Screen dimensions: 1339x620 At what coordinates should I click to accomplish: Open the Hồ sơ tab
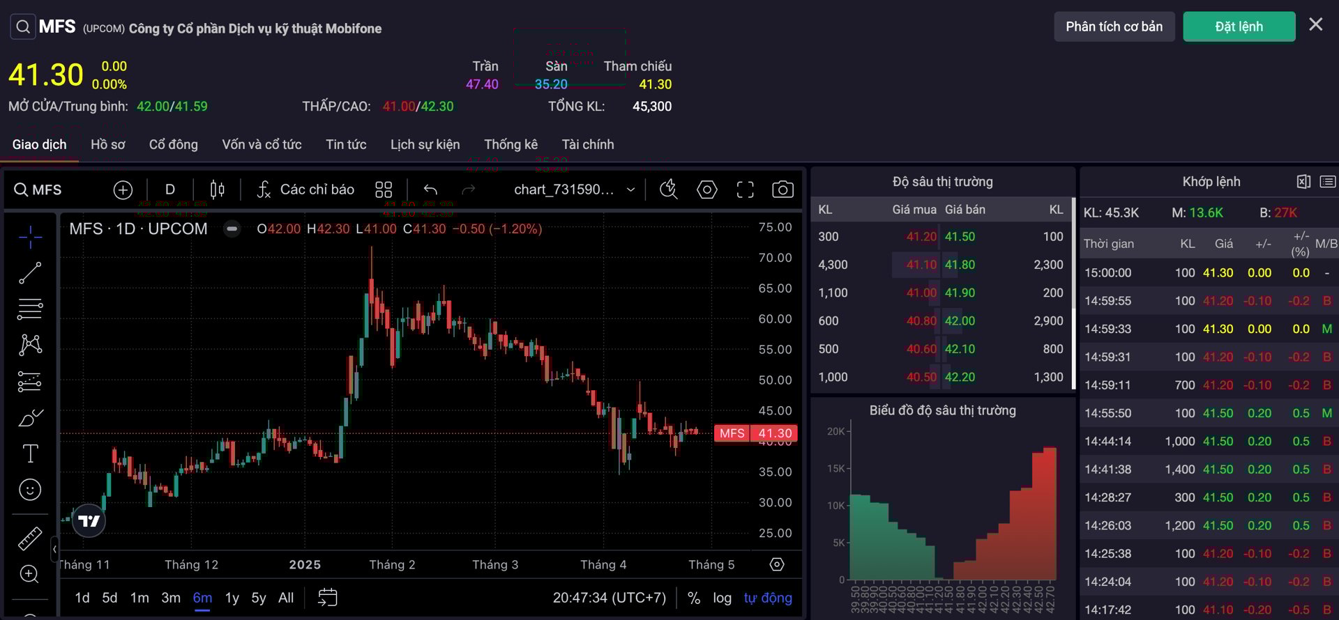(107, 144)
